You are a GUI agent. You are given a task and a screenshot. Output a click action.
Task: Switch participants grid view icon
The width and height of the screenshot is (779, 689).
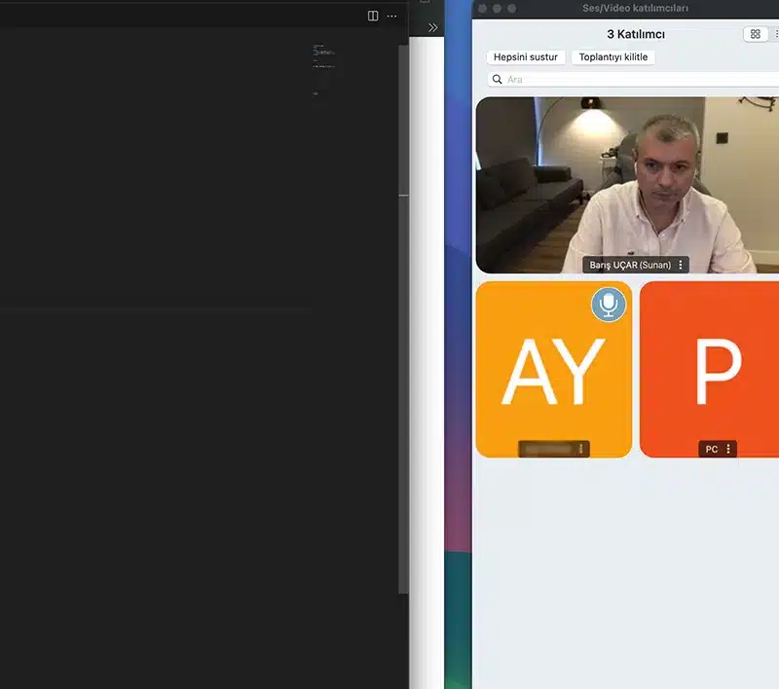756,34
